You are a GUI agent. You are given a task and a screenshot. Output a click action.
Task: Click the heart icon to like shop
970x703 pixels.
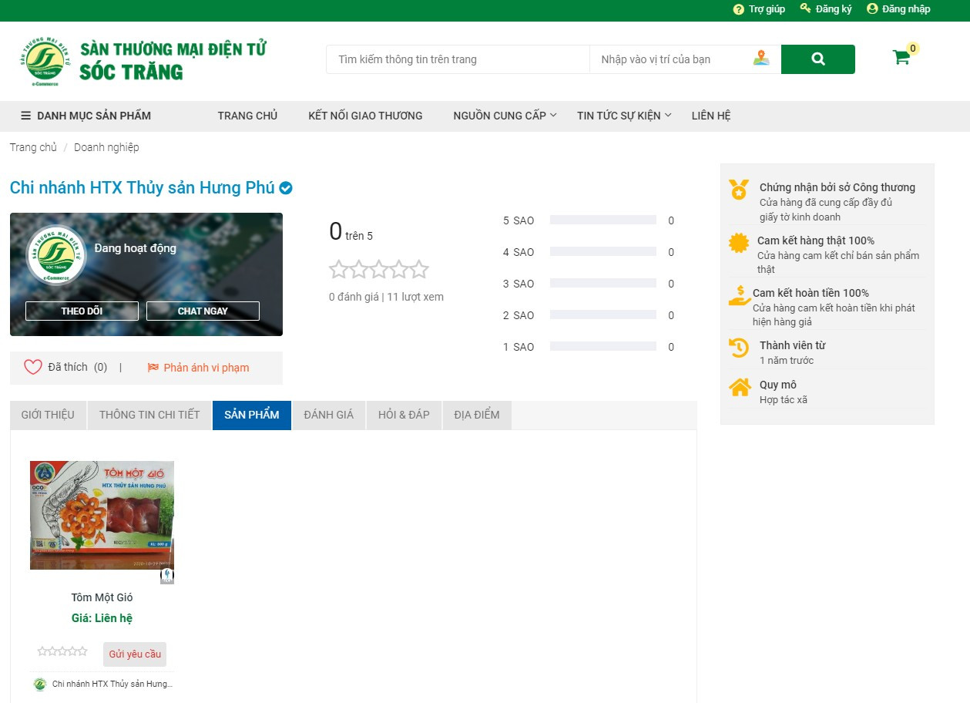pos(33,368)
